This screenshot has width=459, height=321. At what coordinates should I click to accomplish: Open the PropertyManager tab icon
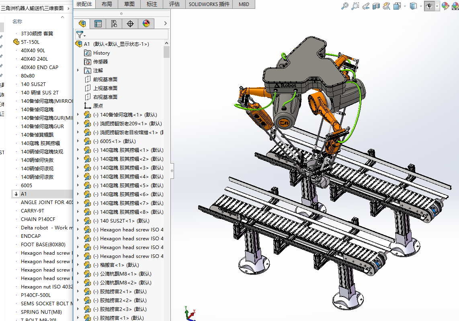point(98,24)
